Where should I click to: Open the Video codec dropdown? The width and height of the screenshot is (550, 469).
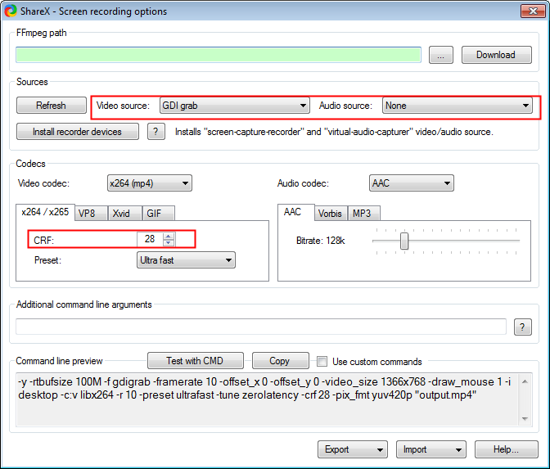pos(150,183)
